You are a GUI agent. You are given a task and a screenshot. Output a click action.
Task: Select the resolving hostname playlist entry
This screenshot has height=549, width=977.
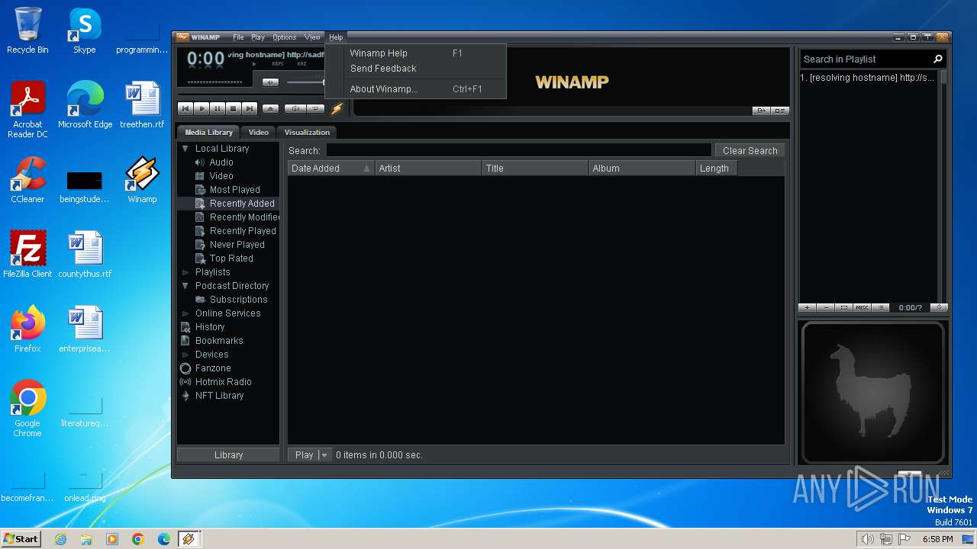(869, 78)
